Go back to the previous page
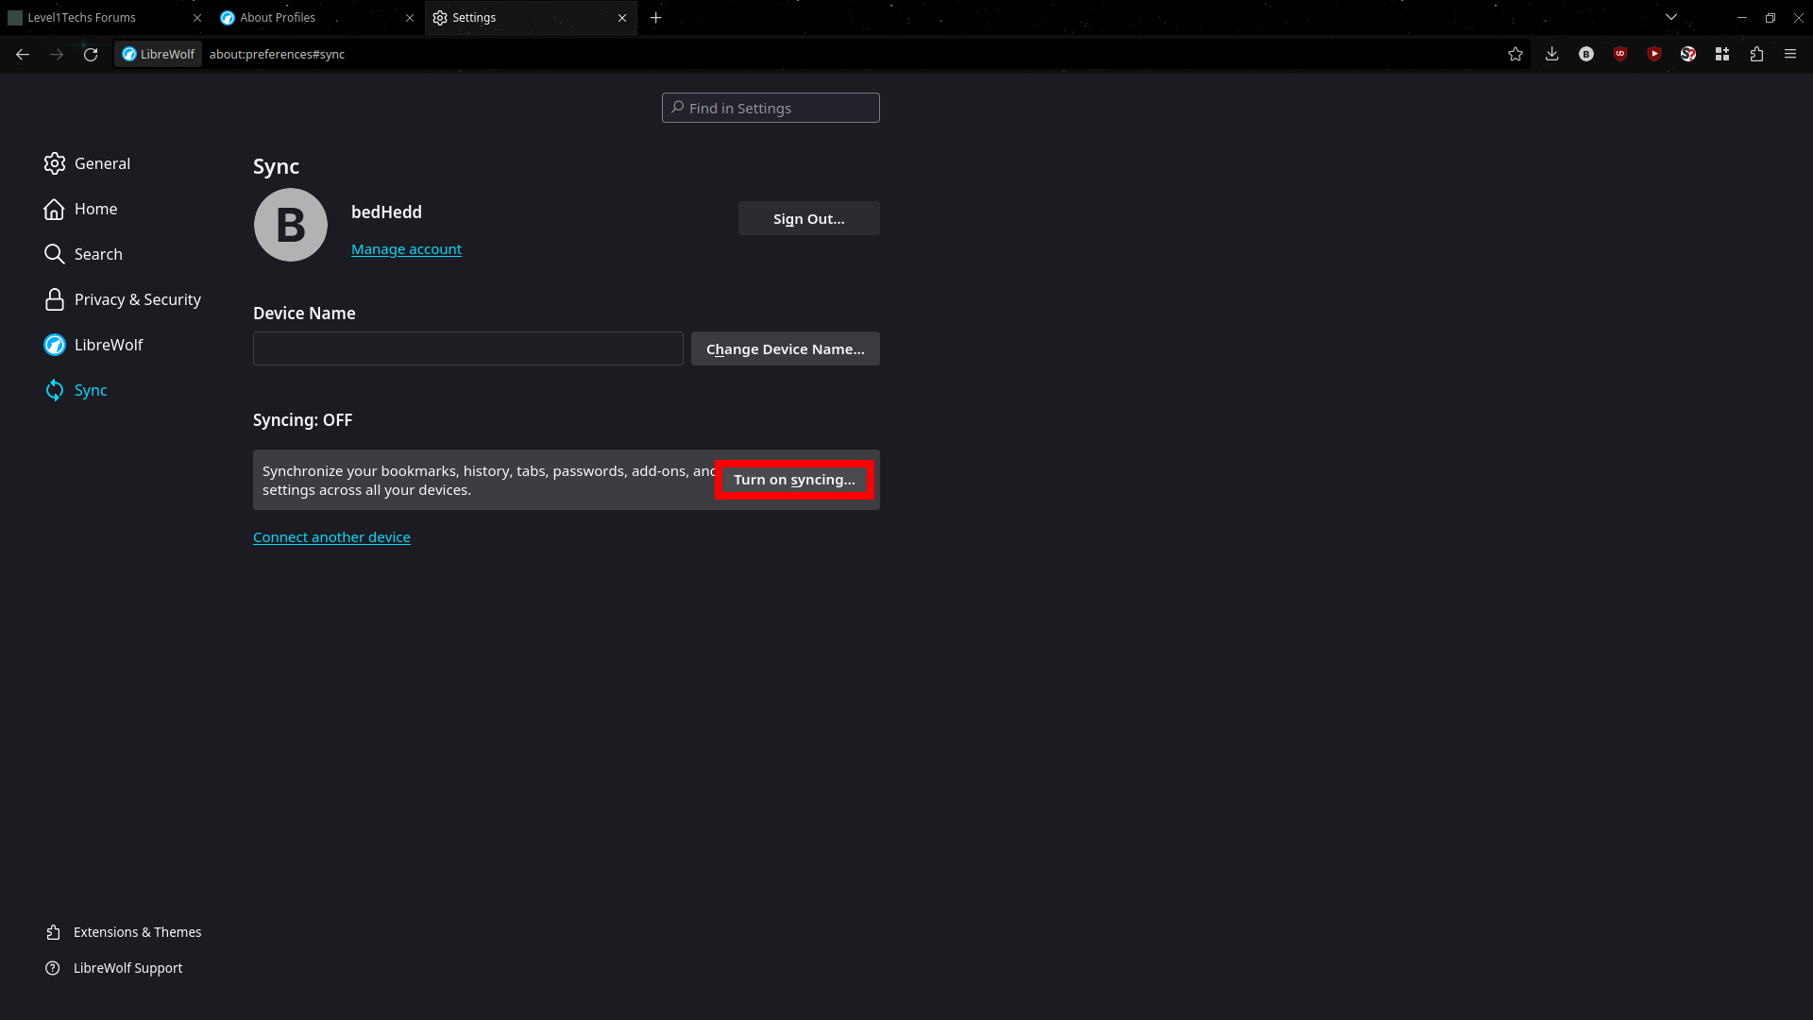 23,54
